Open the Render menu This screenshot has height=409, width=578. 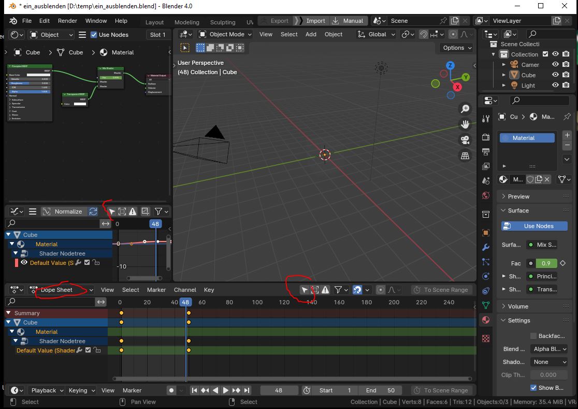click(67, 21)
